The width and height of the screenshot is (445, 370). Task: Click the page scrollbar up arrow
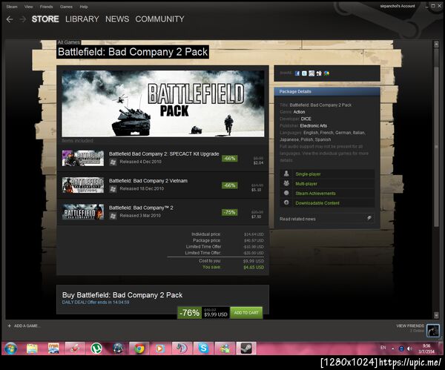tap(436, 44)
